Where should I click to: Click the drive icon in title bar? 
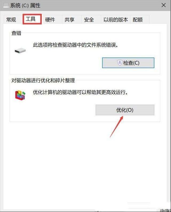click(6, 5)
